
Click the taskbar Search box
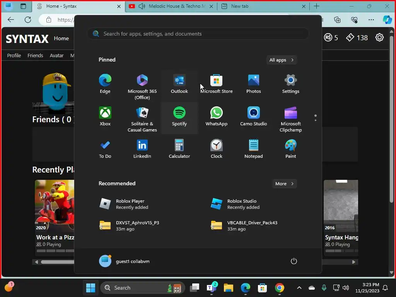tap(143, 288)
